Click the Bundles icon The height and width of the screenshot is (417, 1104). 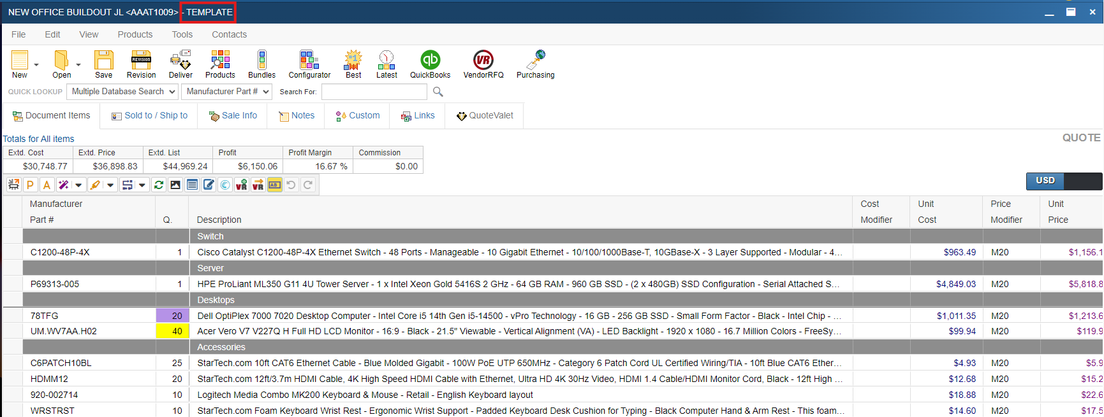261,64
